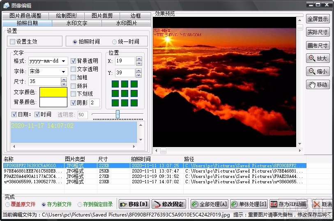Choose the top-left position square
This screenshot has height=221, width=334.
point(115,84)
